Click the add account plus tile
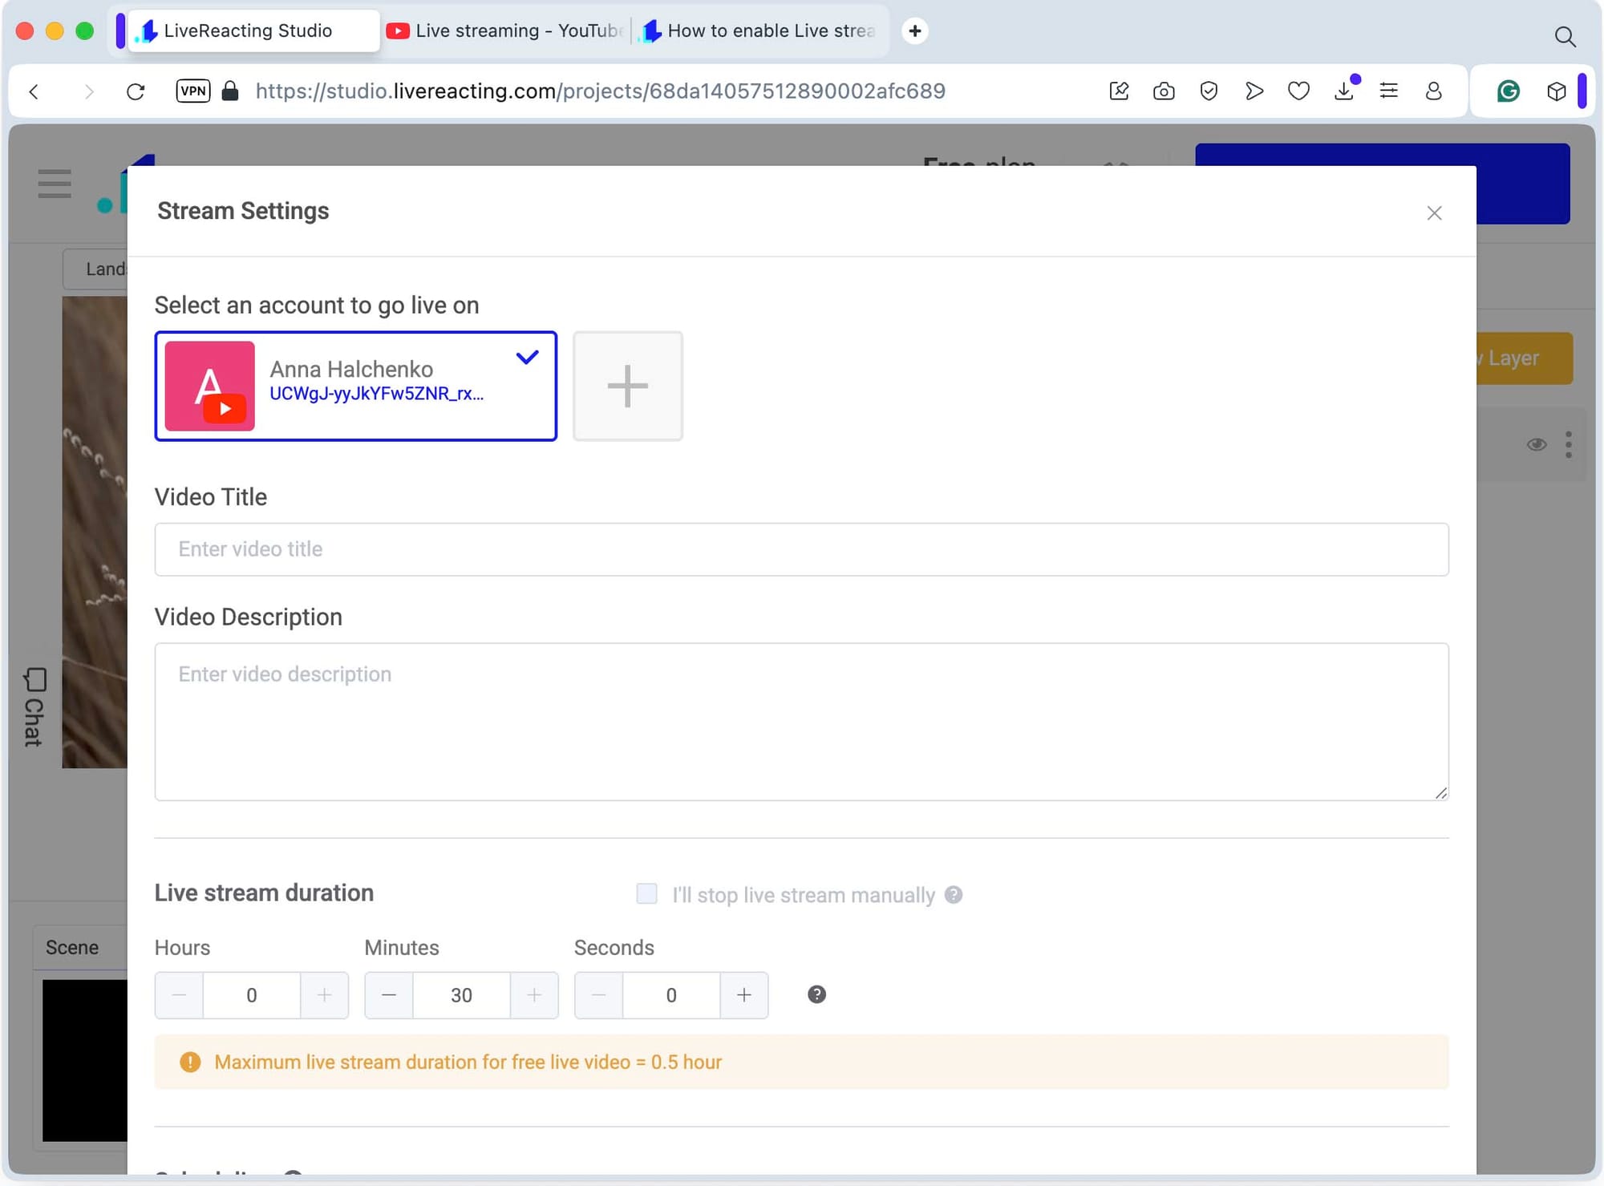 click(x=627, y=386)
